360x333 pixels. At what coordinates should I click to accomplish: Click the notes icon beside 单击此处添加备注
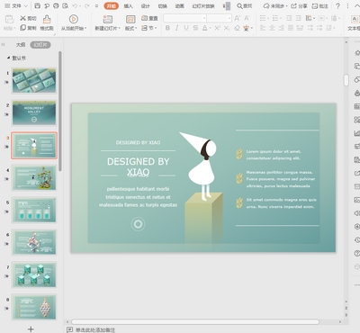[x=69, y=329]
